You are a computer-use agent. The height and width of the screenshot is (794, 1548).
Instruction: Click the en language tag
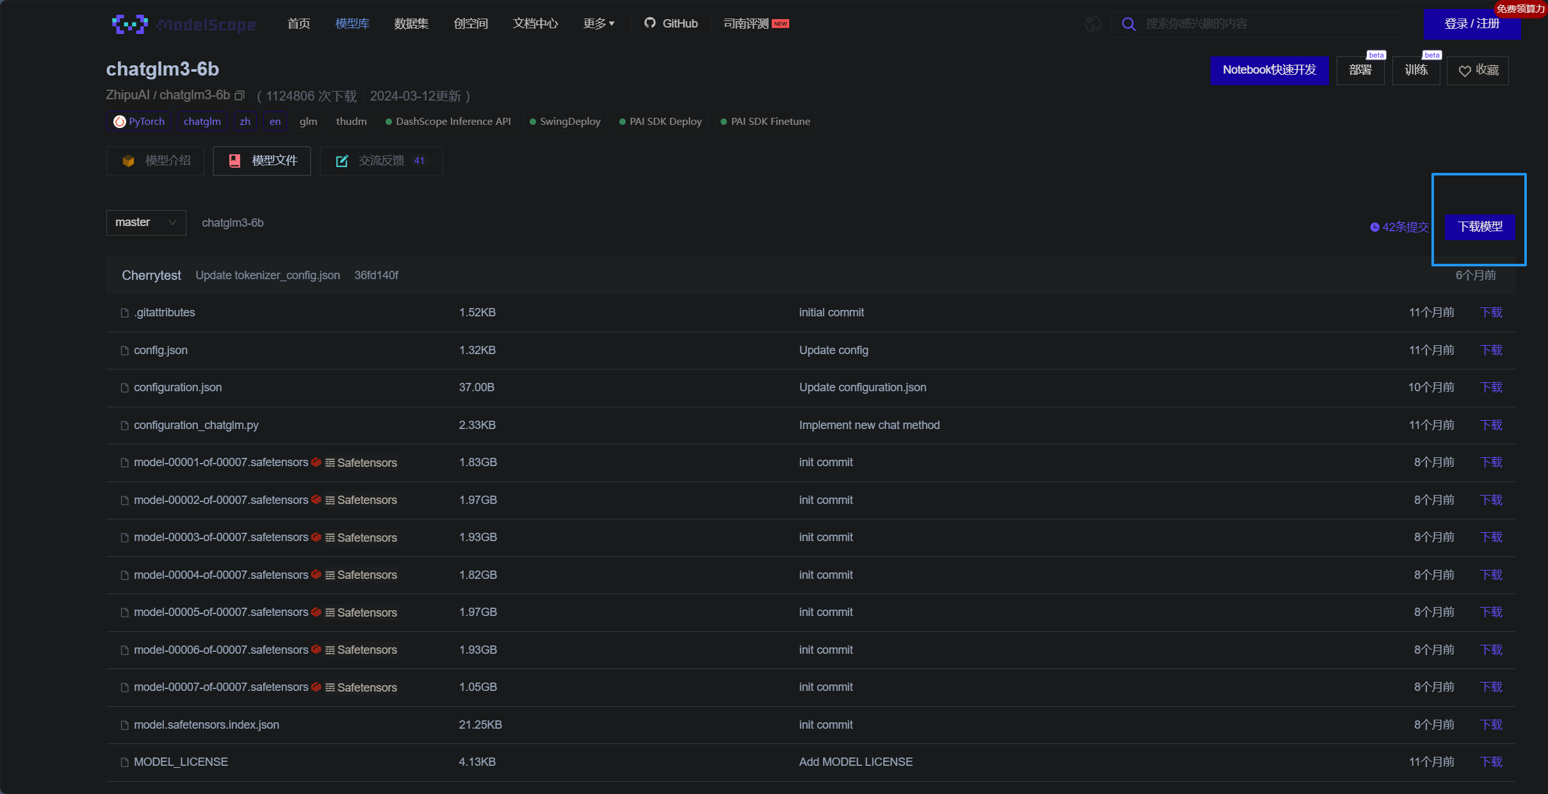tap(275, 121)
